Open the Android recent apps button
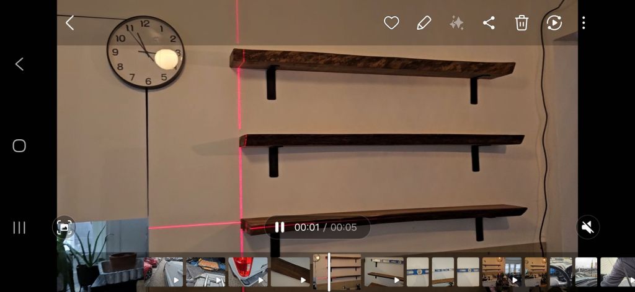635x292 pixels. [19, 228]
